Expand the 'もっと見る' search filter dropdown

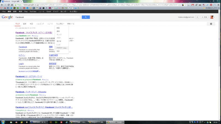(60, 24)
